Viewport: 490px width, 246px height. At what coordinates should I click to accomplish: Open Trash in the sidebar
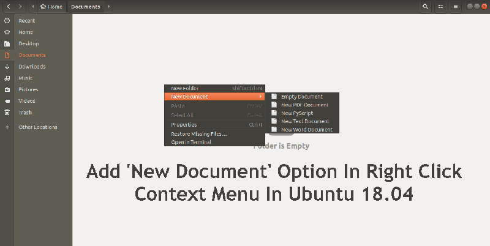tap(25, 113)
